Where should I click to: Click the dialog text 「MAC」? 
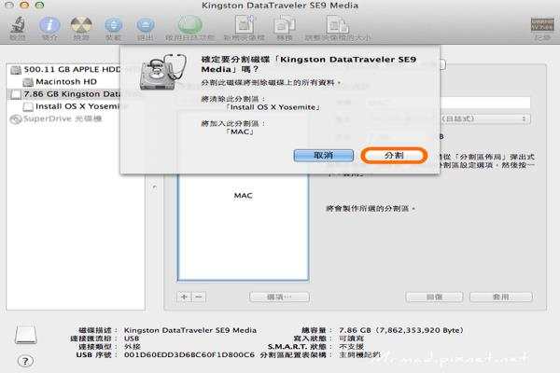click(x=240, y=131)
